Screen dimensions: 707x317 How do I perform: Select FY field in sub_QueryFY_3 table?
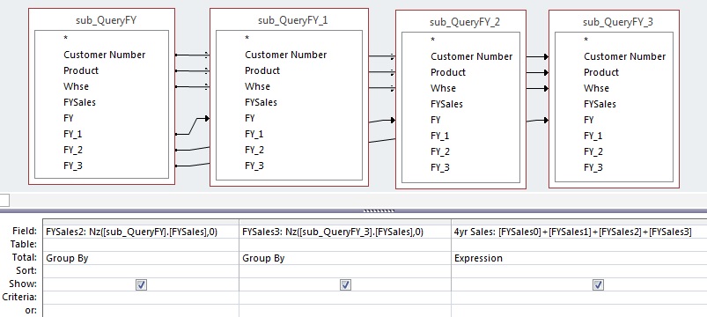(588, 120)
